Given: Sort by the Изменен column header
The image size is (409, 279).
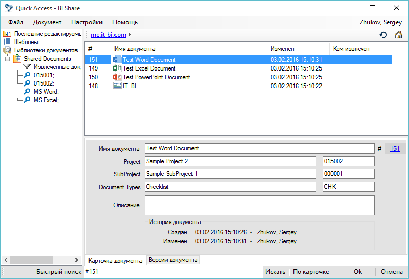Looking at the screenshot, I should click(298, 49).
